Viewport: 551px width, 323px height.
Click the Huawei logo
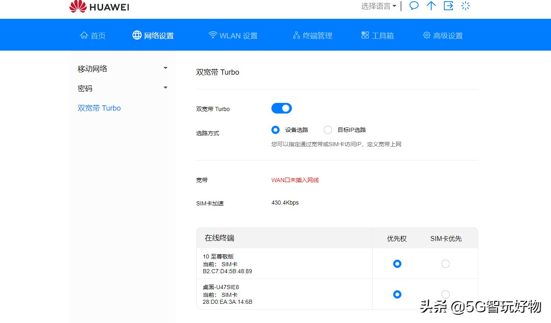tap(99, 7)
